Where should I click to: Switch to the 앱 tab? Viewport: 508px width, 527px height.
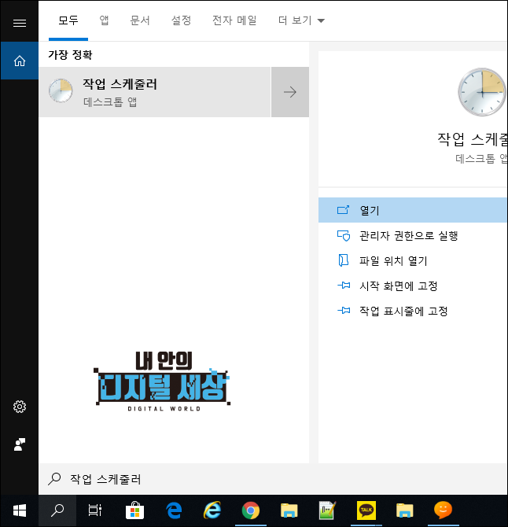tap(104, 20)
